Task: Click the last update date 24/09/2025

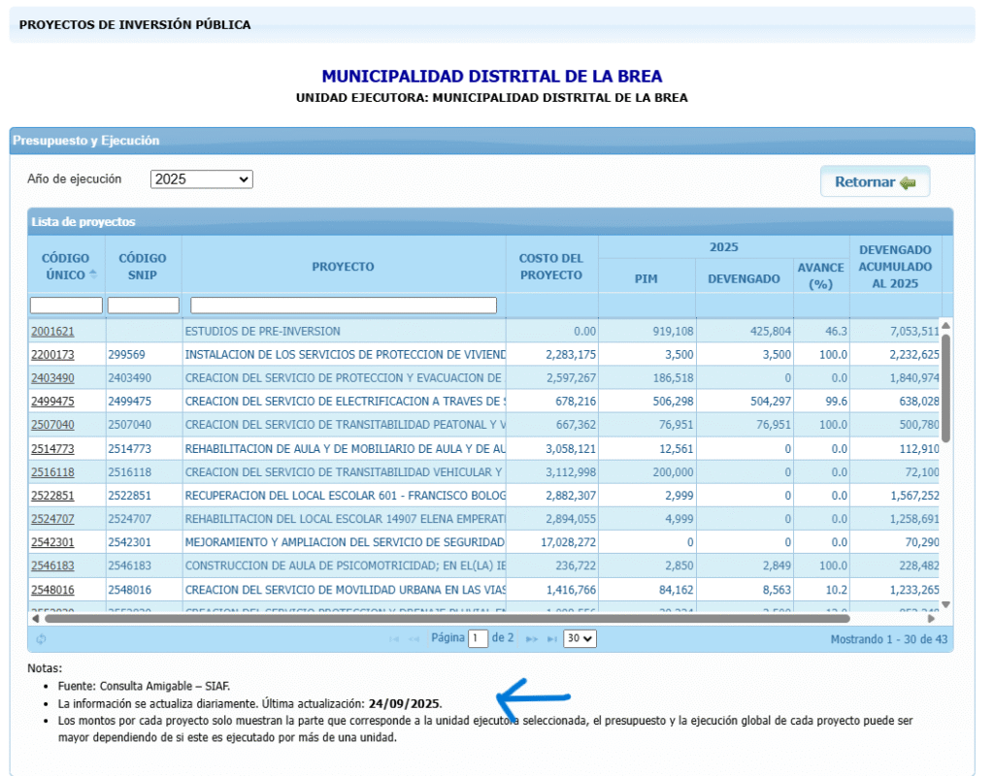Action: (x=404, y=704)
